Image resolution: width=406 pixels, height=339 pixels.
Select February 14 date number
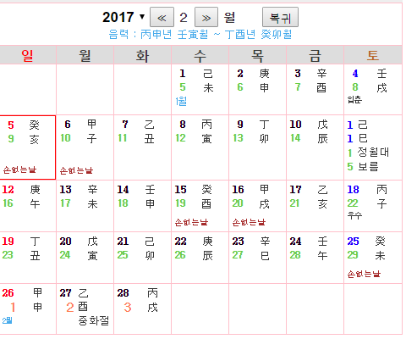click(123, 190)
